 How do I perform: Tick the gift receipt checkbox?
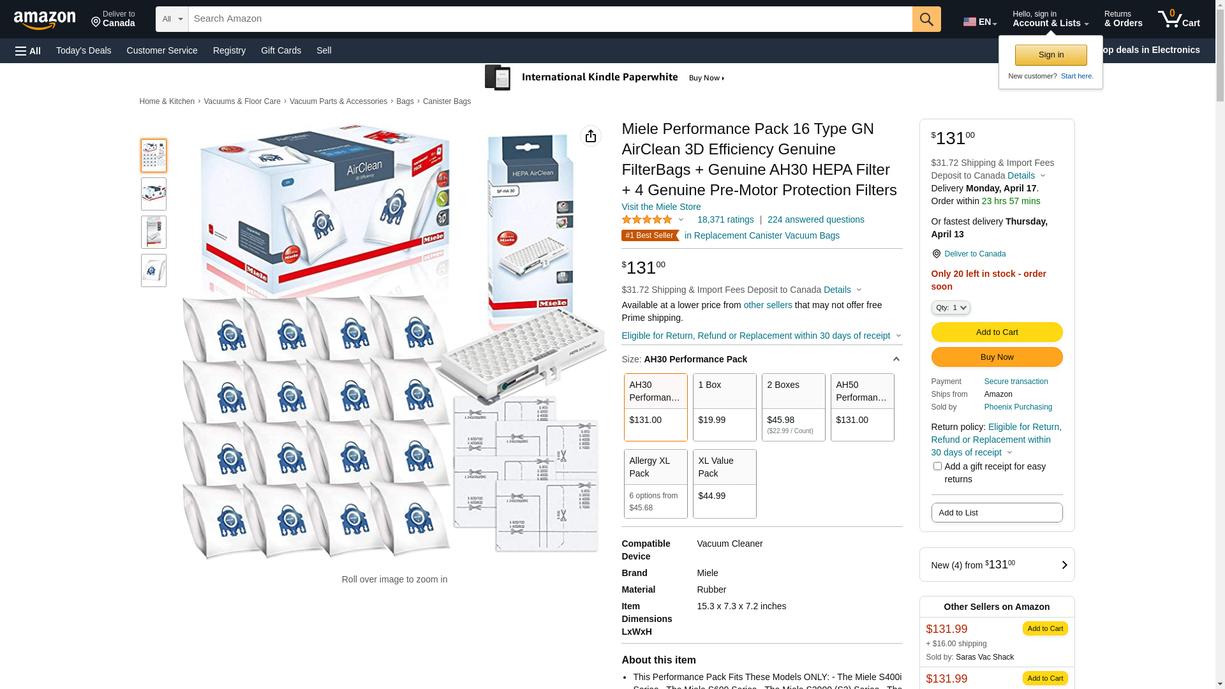[937, 466]
